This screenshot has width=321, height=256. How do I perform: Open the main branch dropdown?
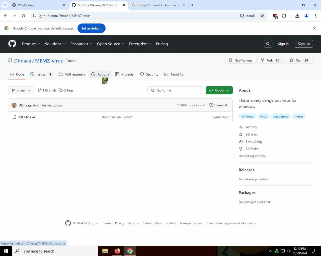[21, 90]
